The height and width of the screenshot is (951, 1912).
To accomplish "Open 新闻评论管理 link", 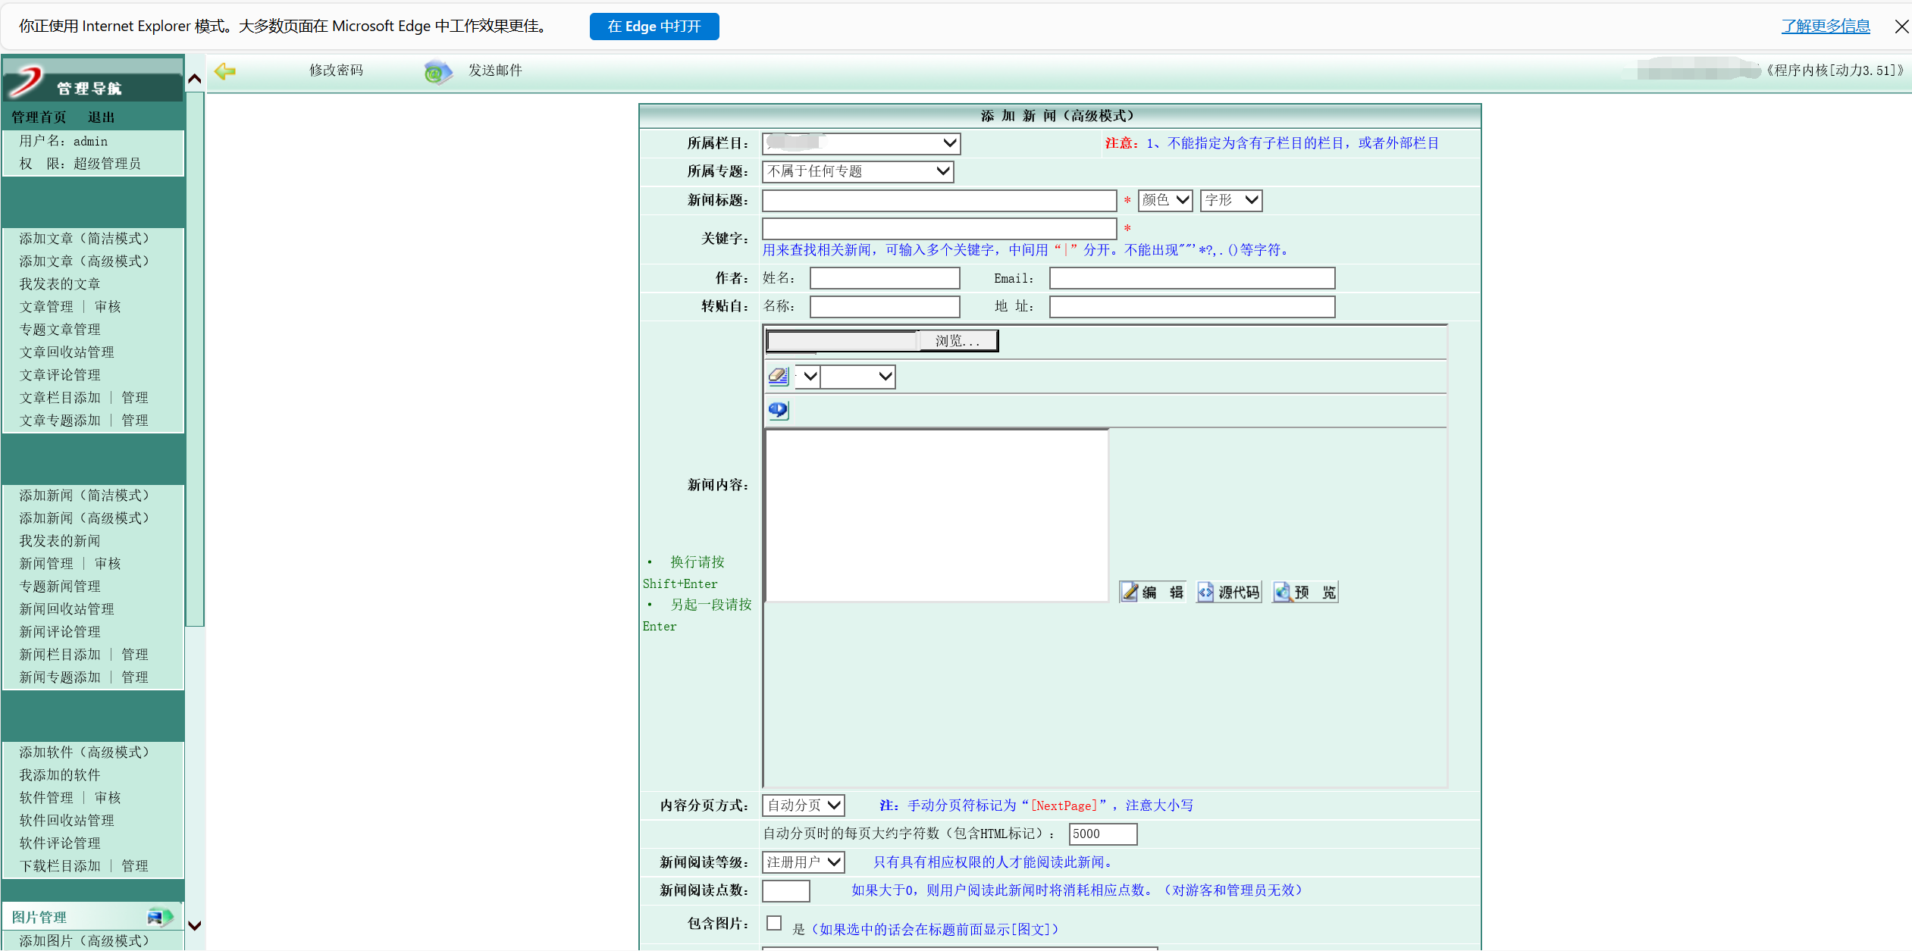I will [60, 632].
